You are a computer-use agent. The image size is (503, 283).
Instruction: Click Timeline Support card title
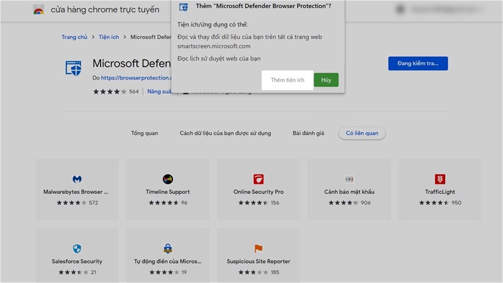168,192
